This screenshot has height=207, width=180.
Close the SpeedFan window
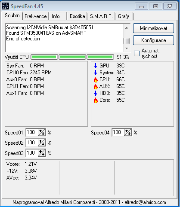coord(170,6)
